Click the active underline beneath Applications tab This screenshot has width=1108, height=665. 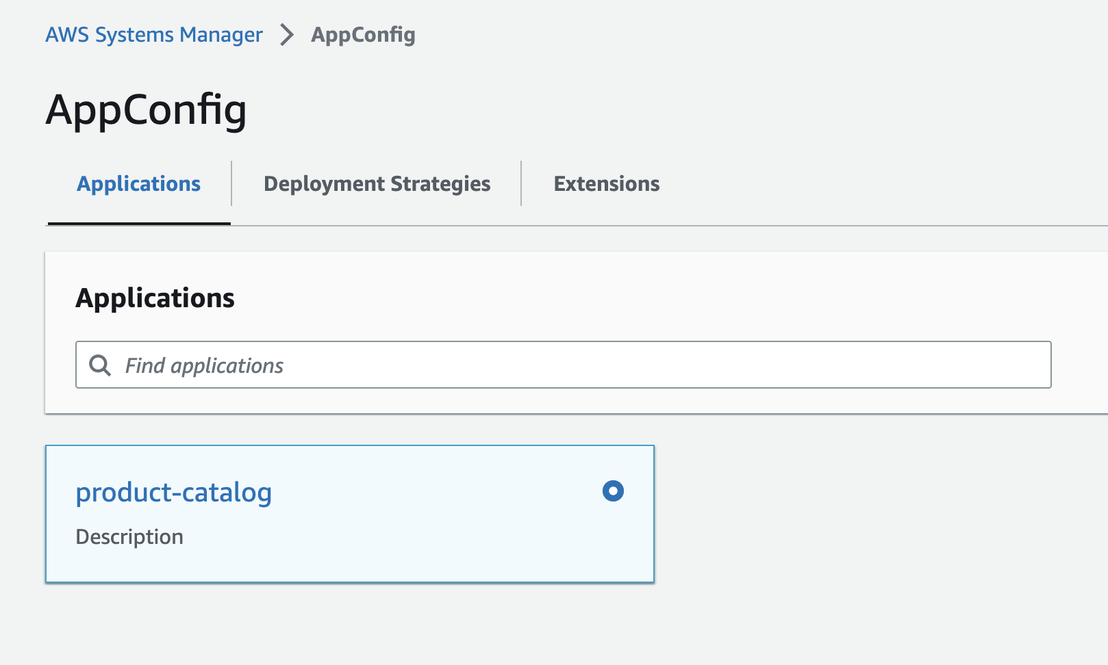click(138, 223)
